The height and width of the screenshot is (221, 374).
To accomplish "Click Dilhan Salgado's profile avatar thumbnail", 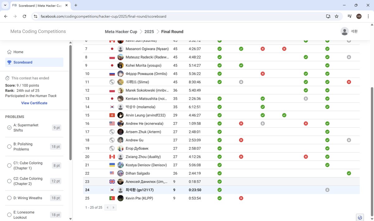I will click(121, 173).
